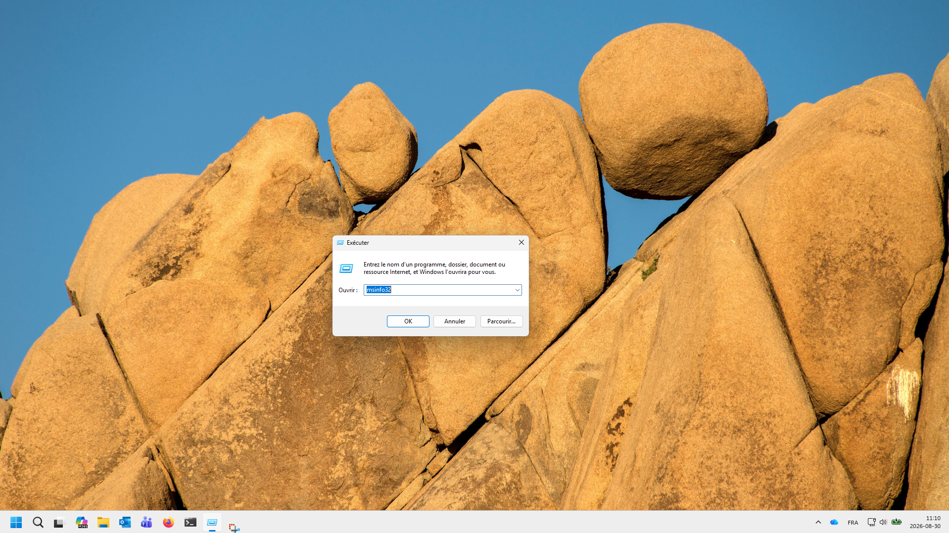Close the Exécuter dialog
This screenshot has width=949, height=533.
521,242
